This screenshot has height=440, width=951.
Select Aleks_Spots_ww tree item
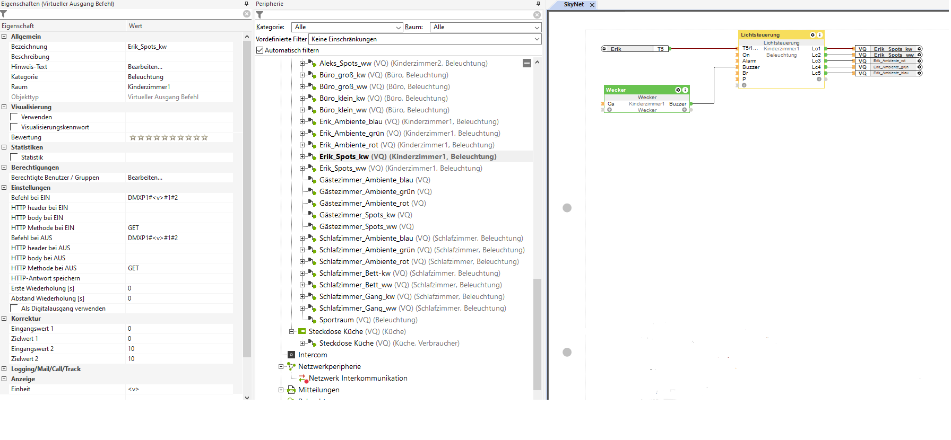(403, 63)
